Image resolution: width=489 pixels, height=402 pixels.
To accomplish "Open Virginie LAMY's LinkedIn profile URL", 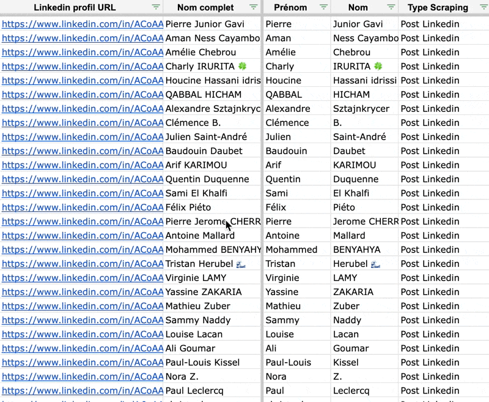I will pos(82,278).
